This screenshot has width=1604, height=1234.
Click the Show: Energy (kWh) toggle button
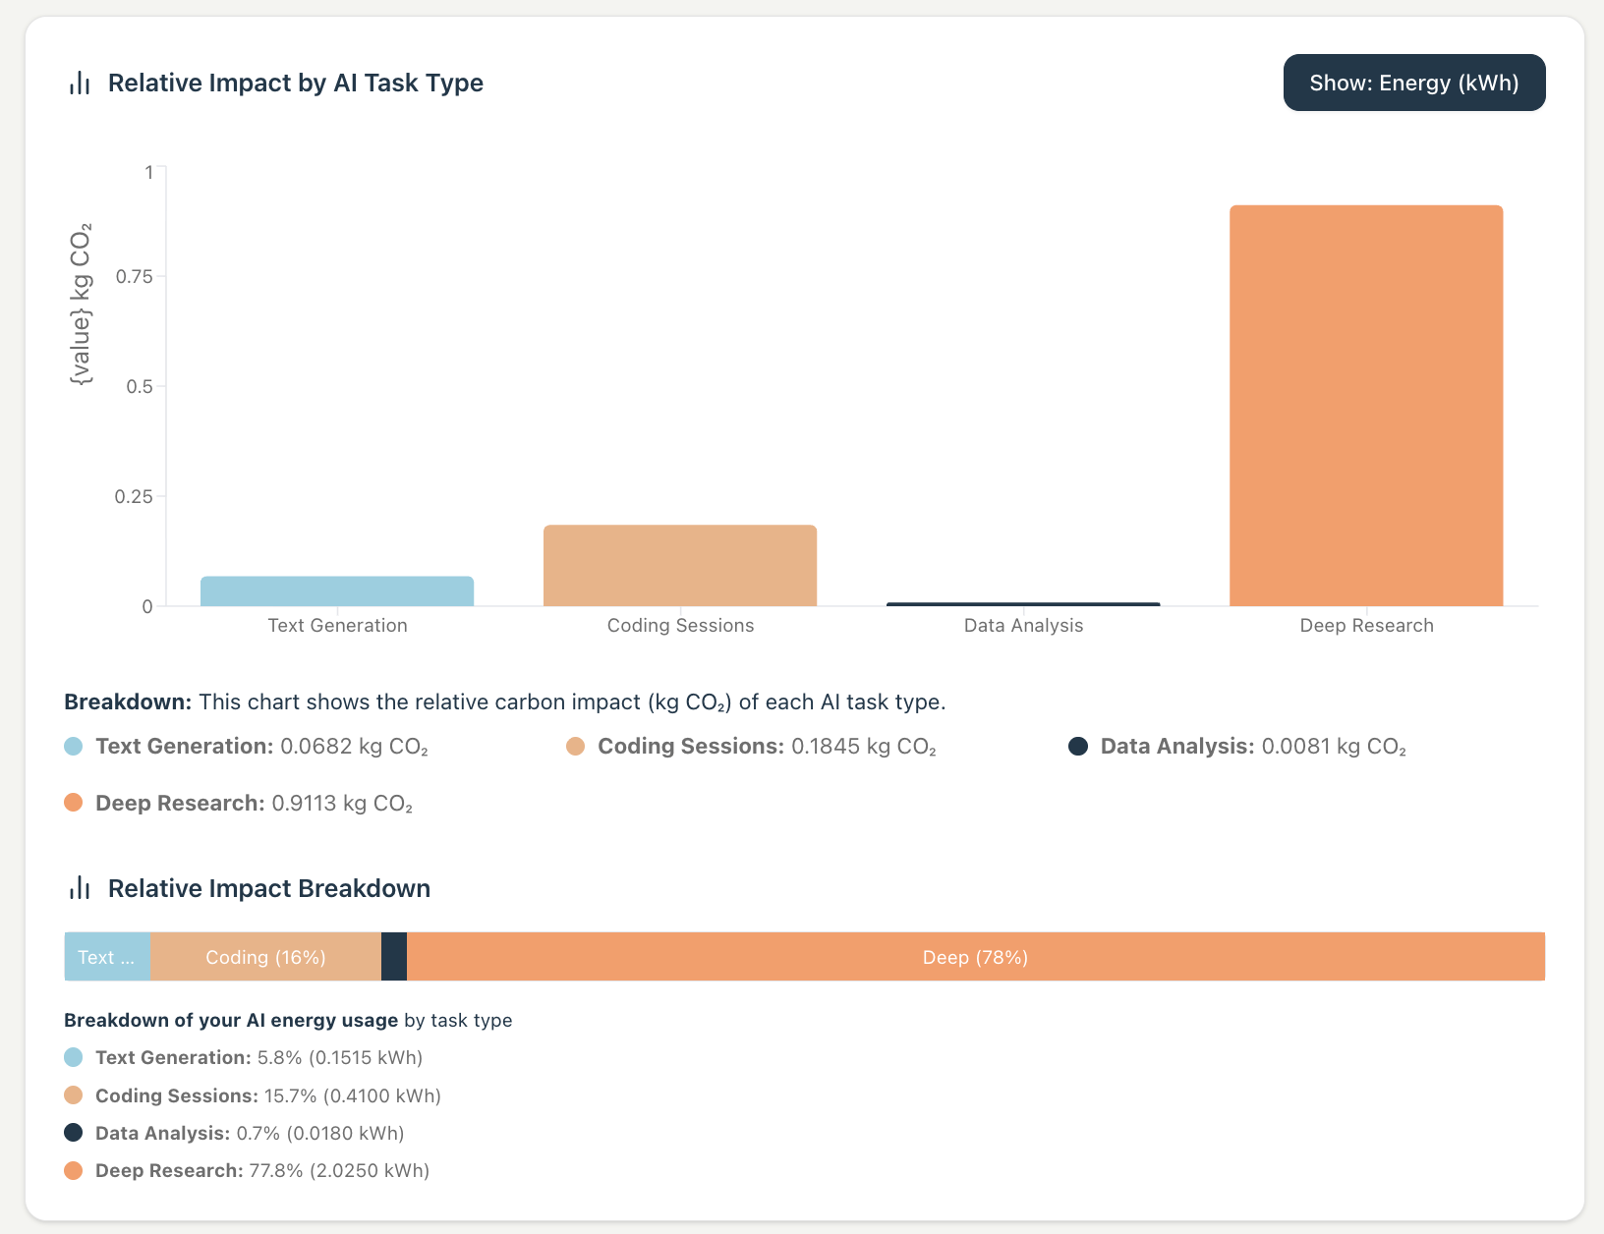[1413, 83]
